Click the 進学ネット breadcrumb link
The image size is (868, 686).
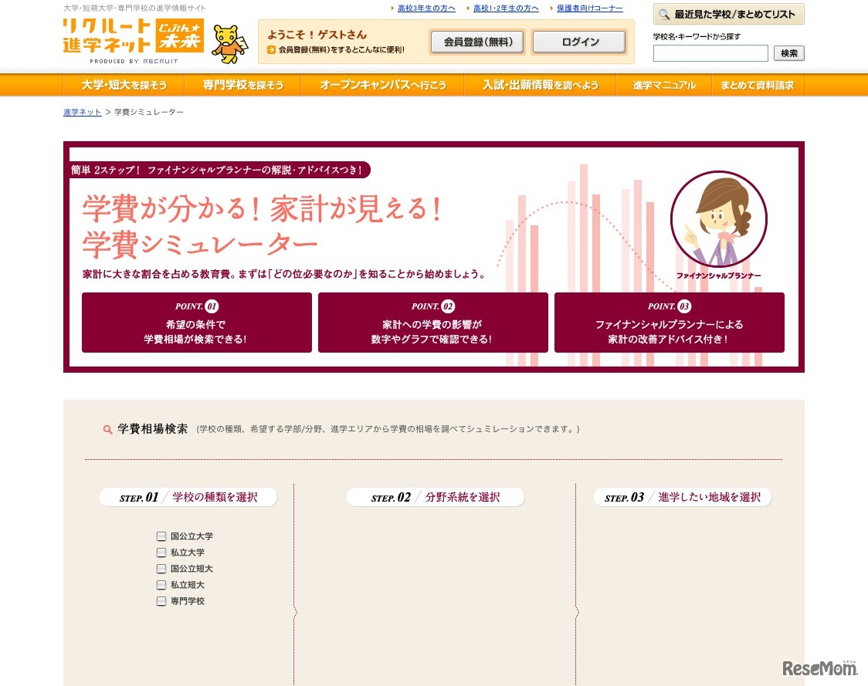point(81,112)
